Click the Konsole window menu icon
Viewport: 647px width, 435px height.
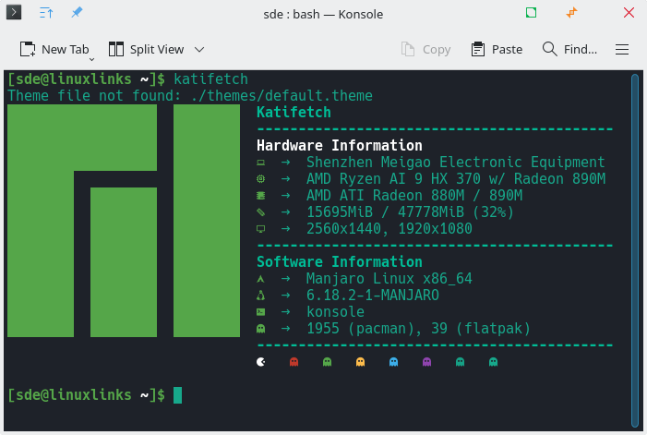(x=15, y=14)
